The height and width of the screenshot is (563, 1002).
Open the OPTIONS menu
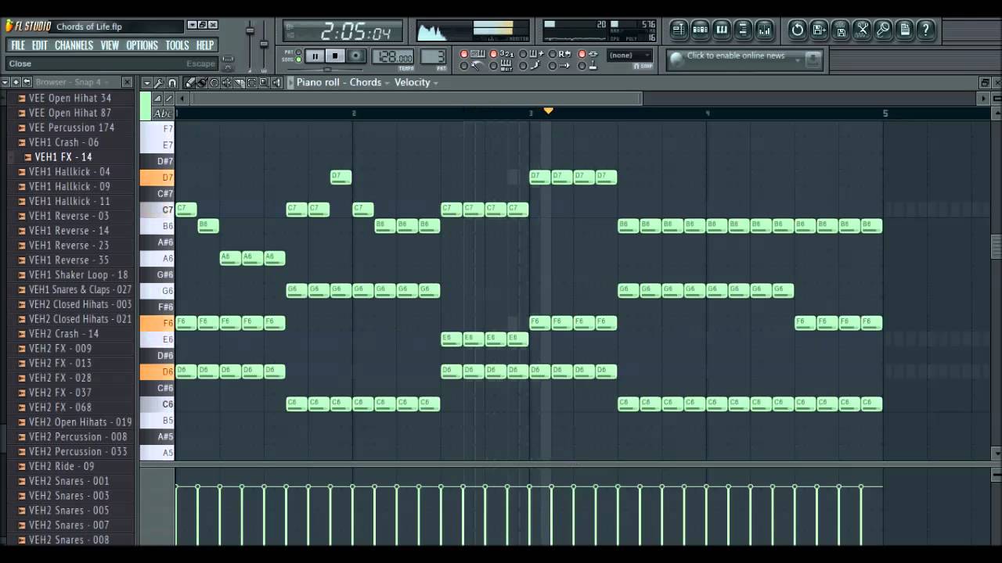pos(142,45)
